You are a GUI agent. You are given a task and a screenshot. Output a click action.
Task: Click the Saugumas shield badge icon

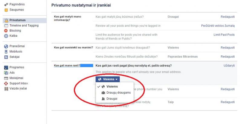point(6,10)
